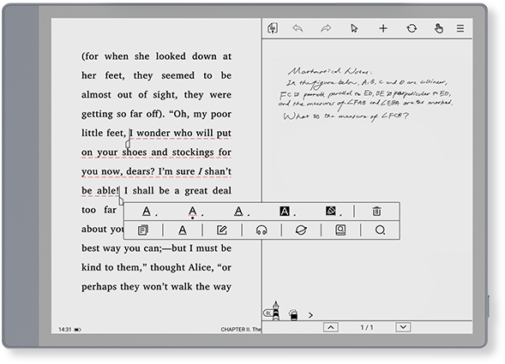Click the sync refresh icon
The width and height of the screenshot is (505, 364).
tap(412, 28)
